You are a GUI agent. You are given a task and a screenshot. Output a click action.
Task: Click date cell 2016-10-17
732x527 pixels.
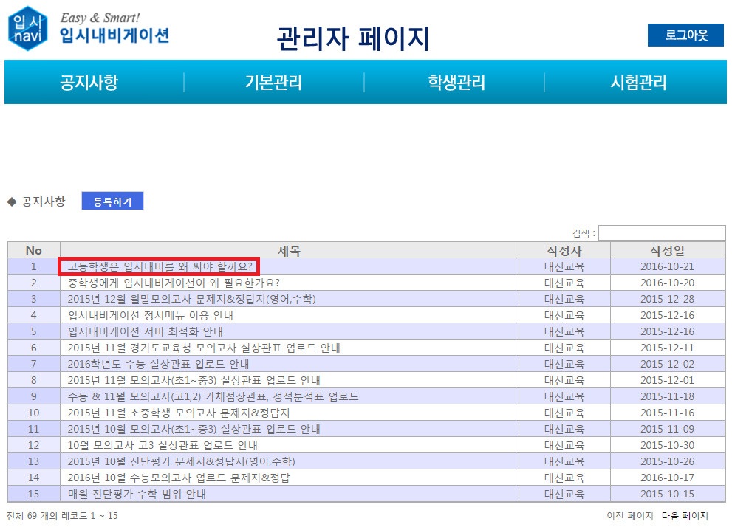667,478
